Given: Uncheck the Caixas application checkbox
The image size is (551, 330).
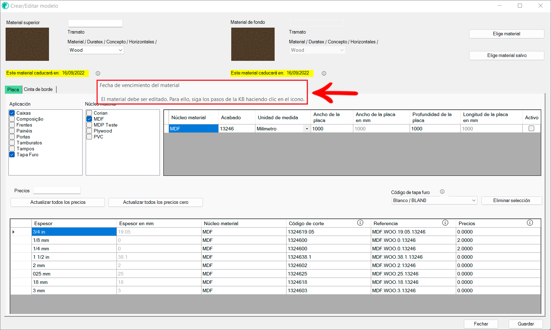Looking at the screenshot, I should [x=12, y=113].
